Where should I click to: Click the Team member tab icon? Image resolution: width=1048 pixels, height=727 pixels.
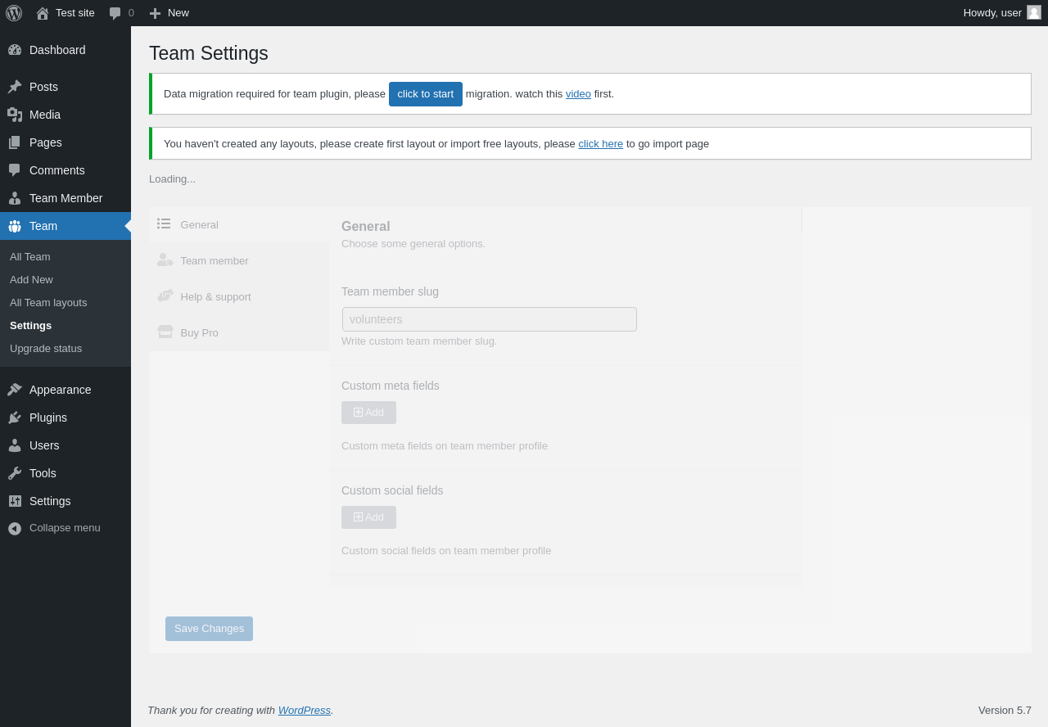coord(165,260)
